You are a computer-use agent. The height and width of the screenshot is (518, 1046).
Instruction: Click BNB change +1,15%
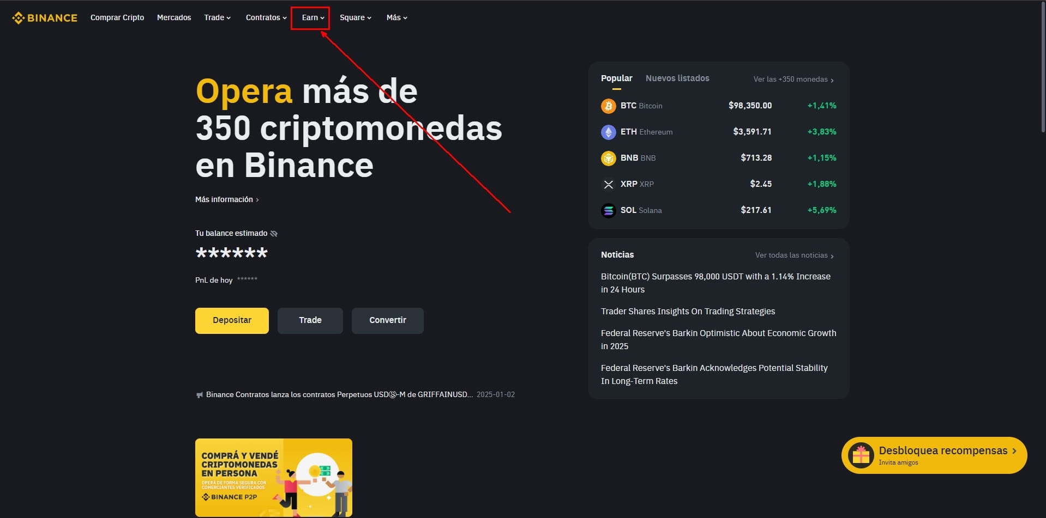click(822, 158)
